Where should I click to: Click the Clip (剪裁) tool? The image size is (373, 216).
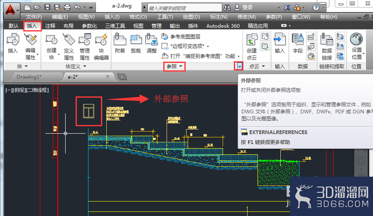click(136, 43)
